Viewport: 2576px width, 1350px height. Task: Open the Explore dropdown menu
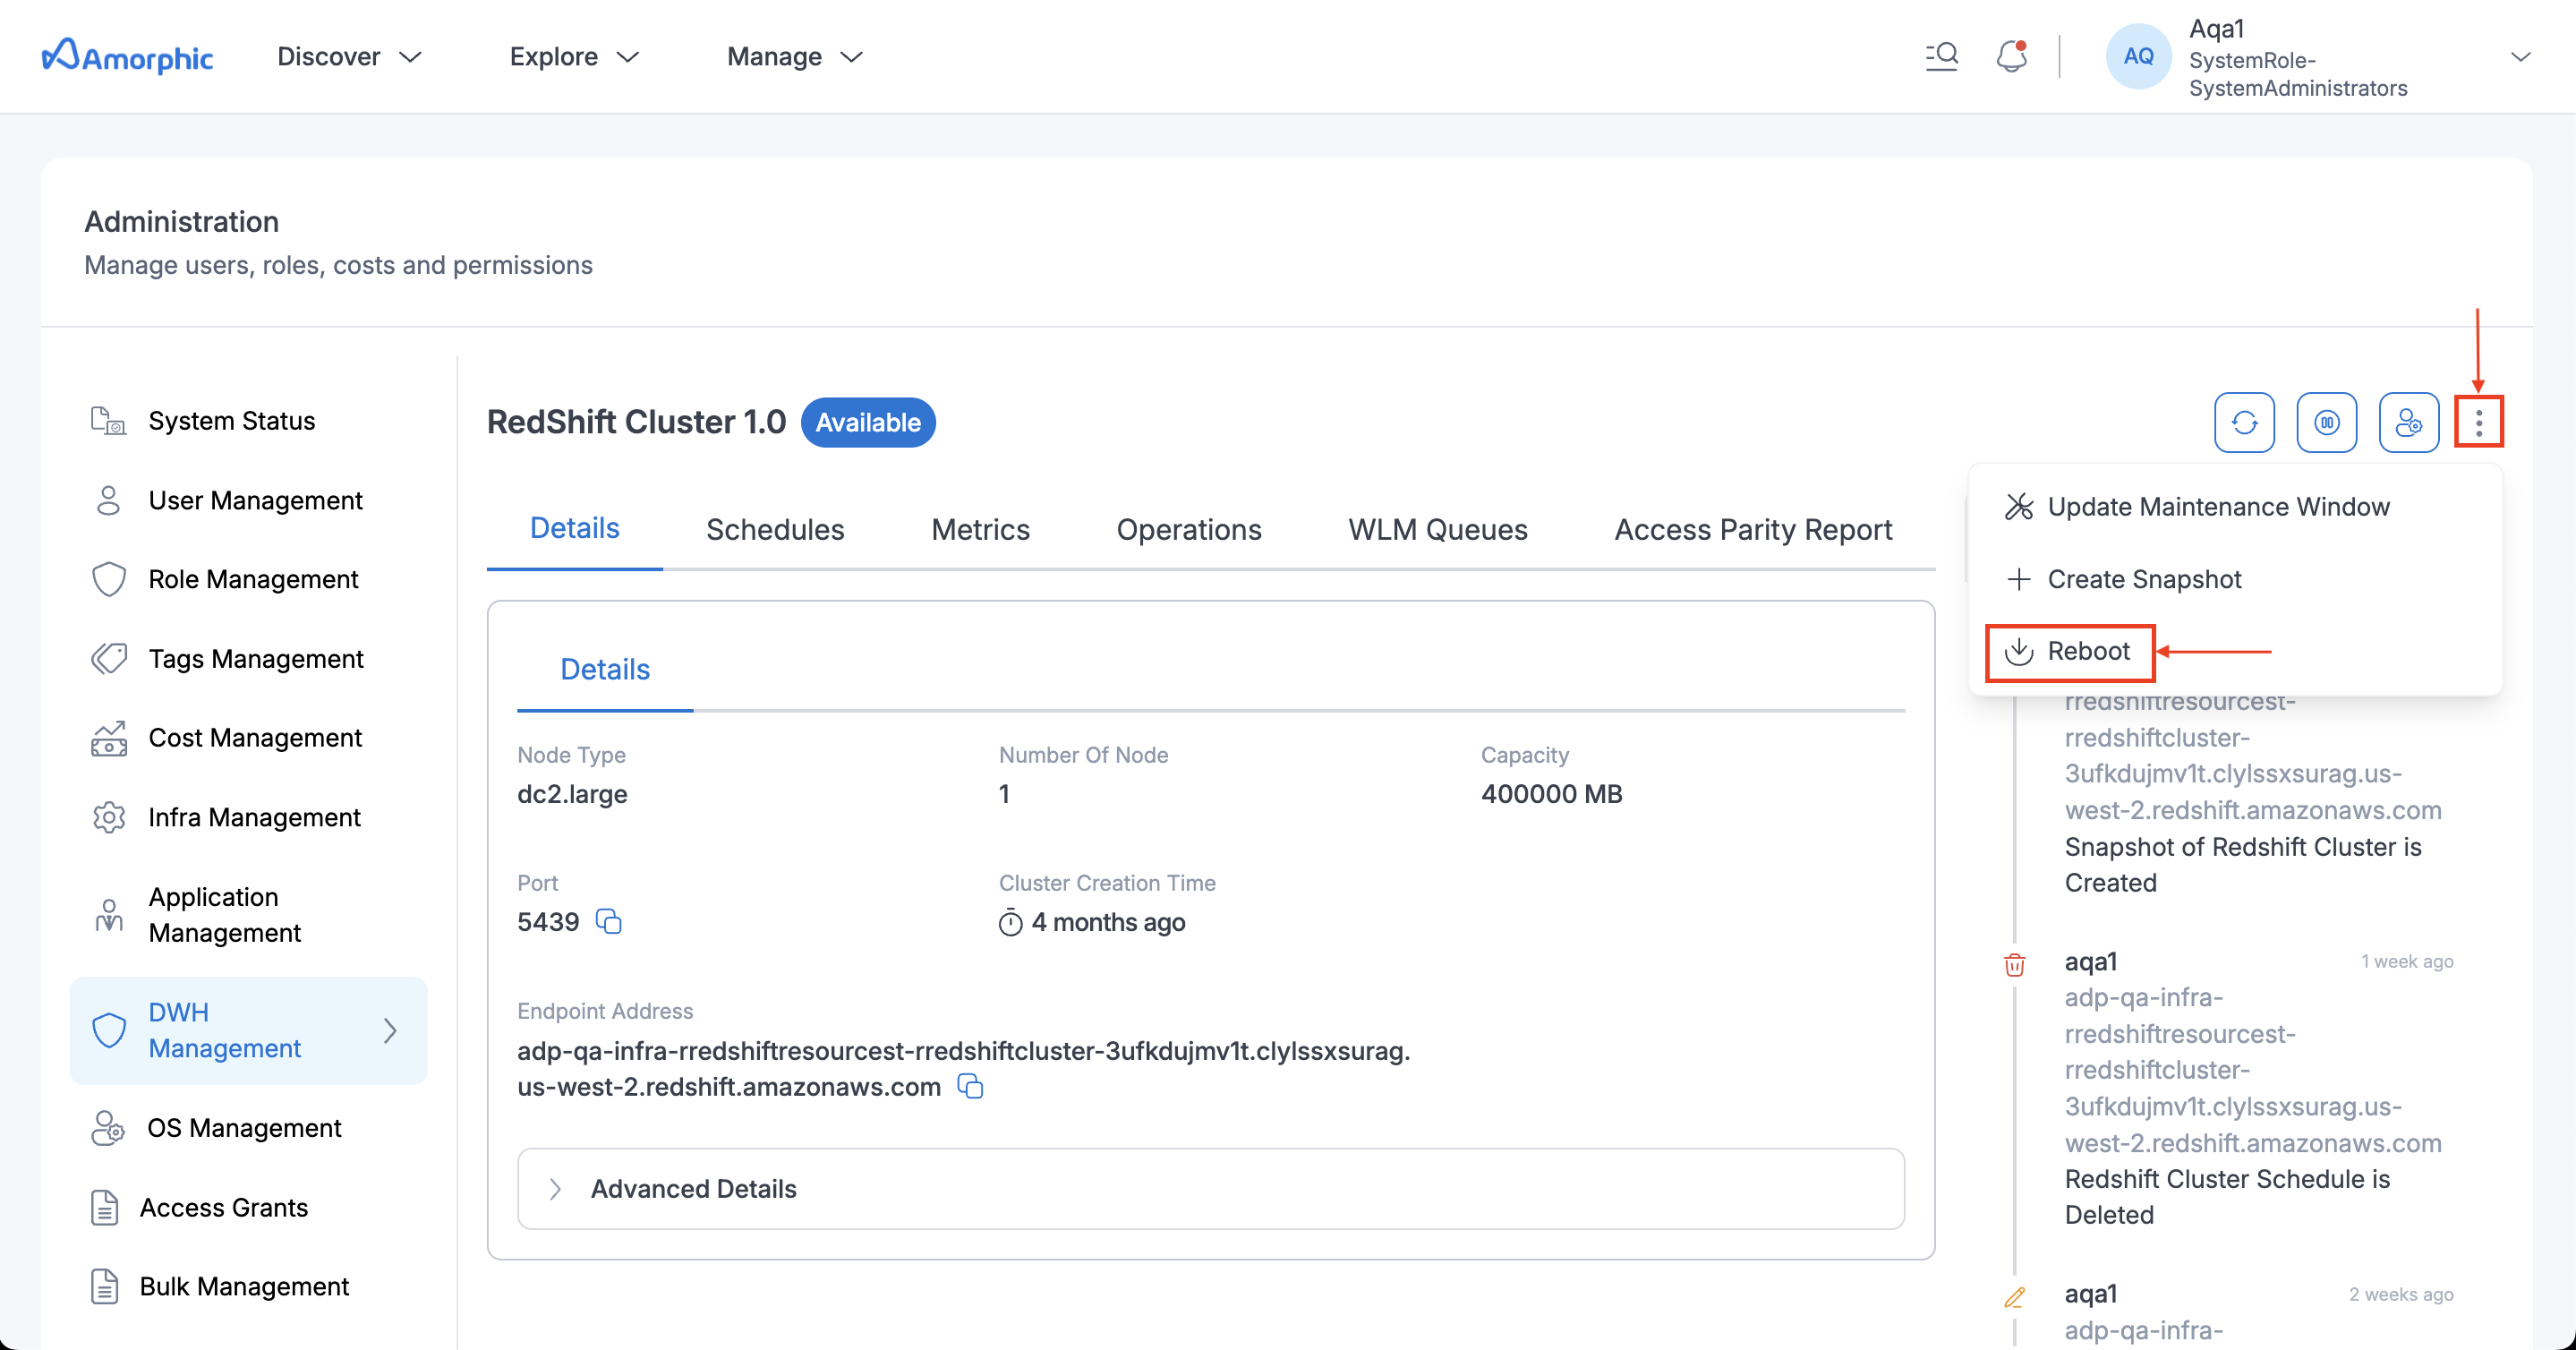click(x=574, y=56)
